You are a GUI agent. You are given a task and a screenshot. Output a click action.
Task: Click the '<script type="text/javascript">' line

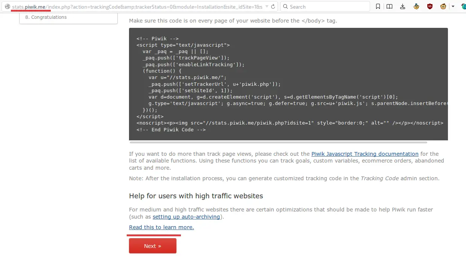[x=183, y=45]
